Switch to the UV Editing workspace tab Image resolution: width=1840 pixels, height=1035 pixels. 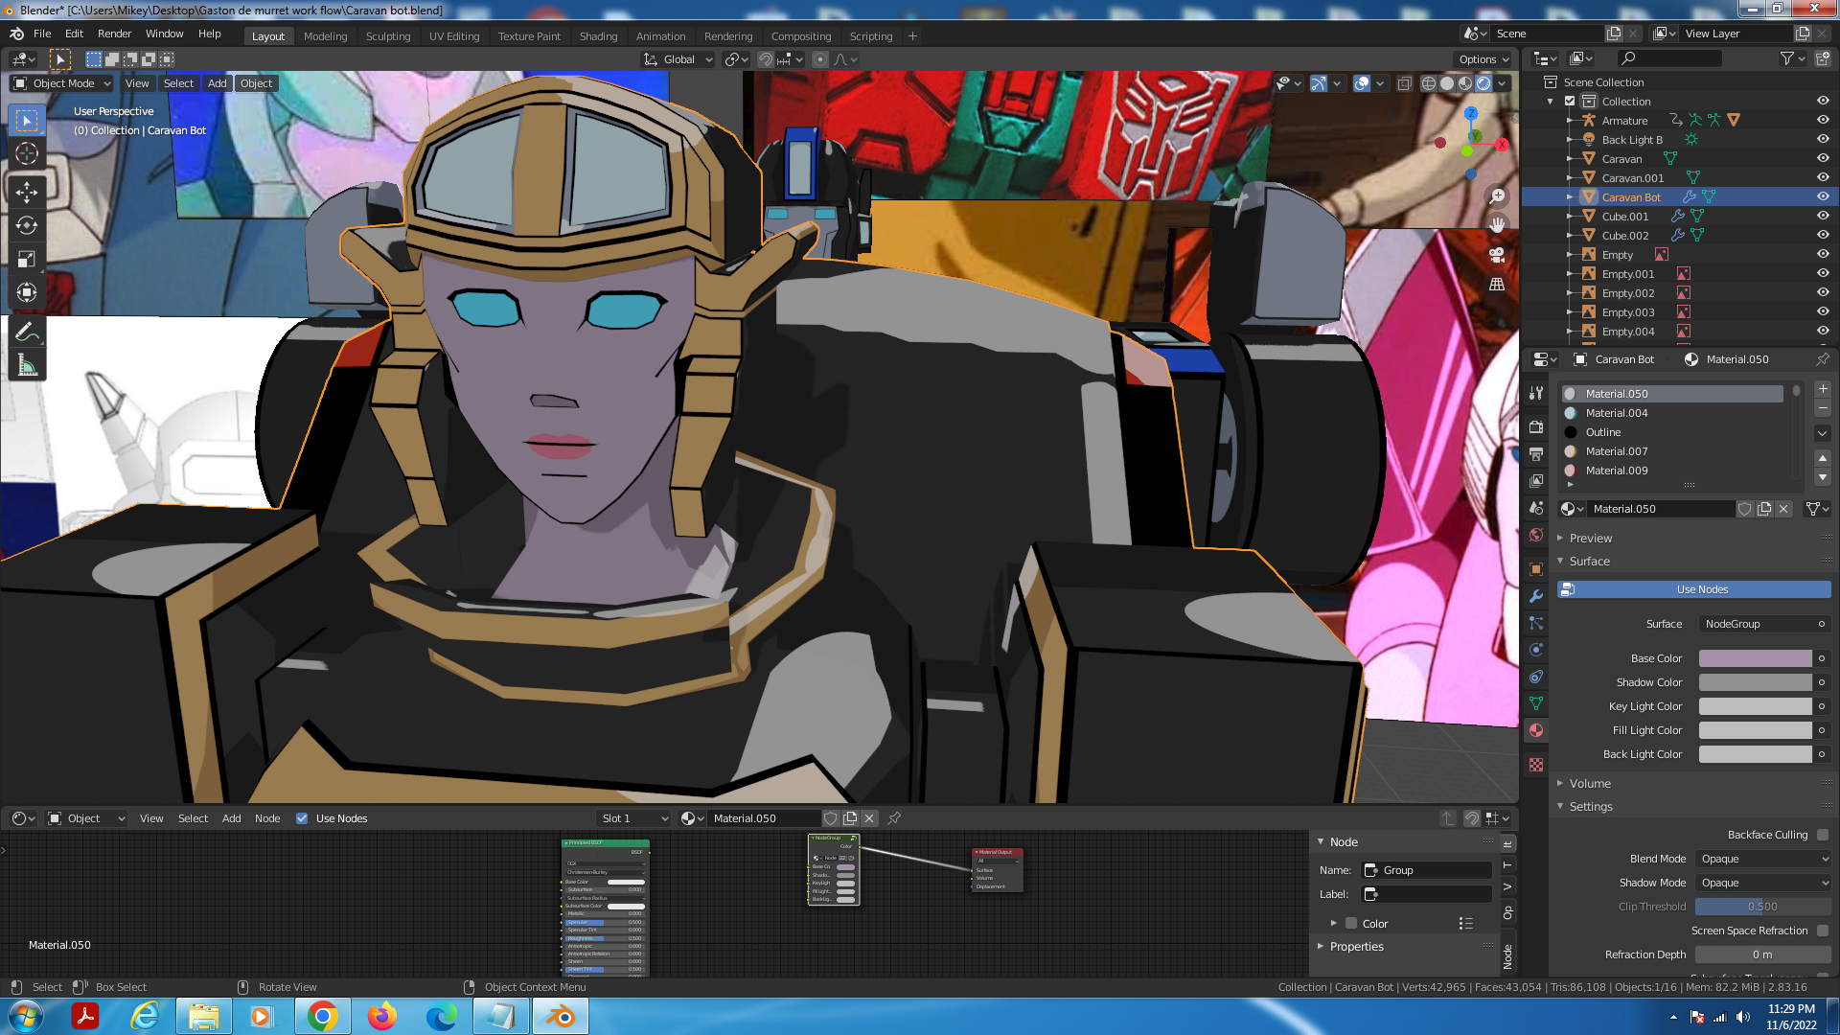(x=454, y=36)
